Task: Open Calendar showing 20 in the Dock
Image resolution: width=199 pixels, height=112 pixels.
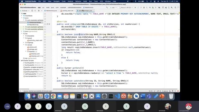Action: [x=66, y=96]
